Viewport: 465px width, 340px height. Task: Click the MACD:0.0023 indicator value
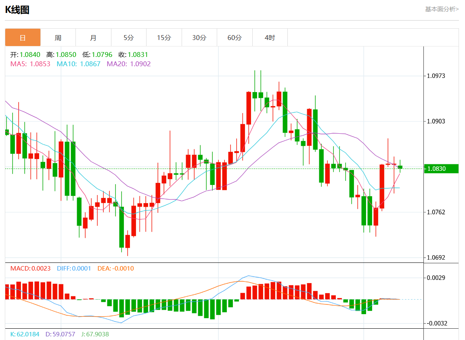(31, 269)
